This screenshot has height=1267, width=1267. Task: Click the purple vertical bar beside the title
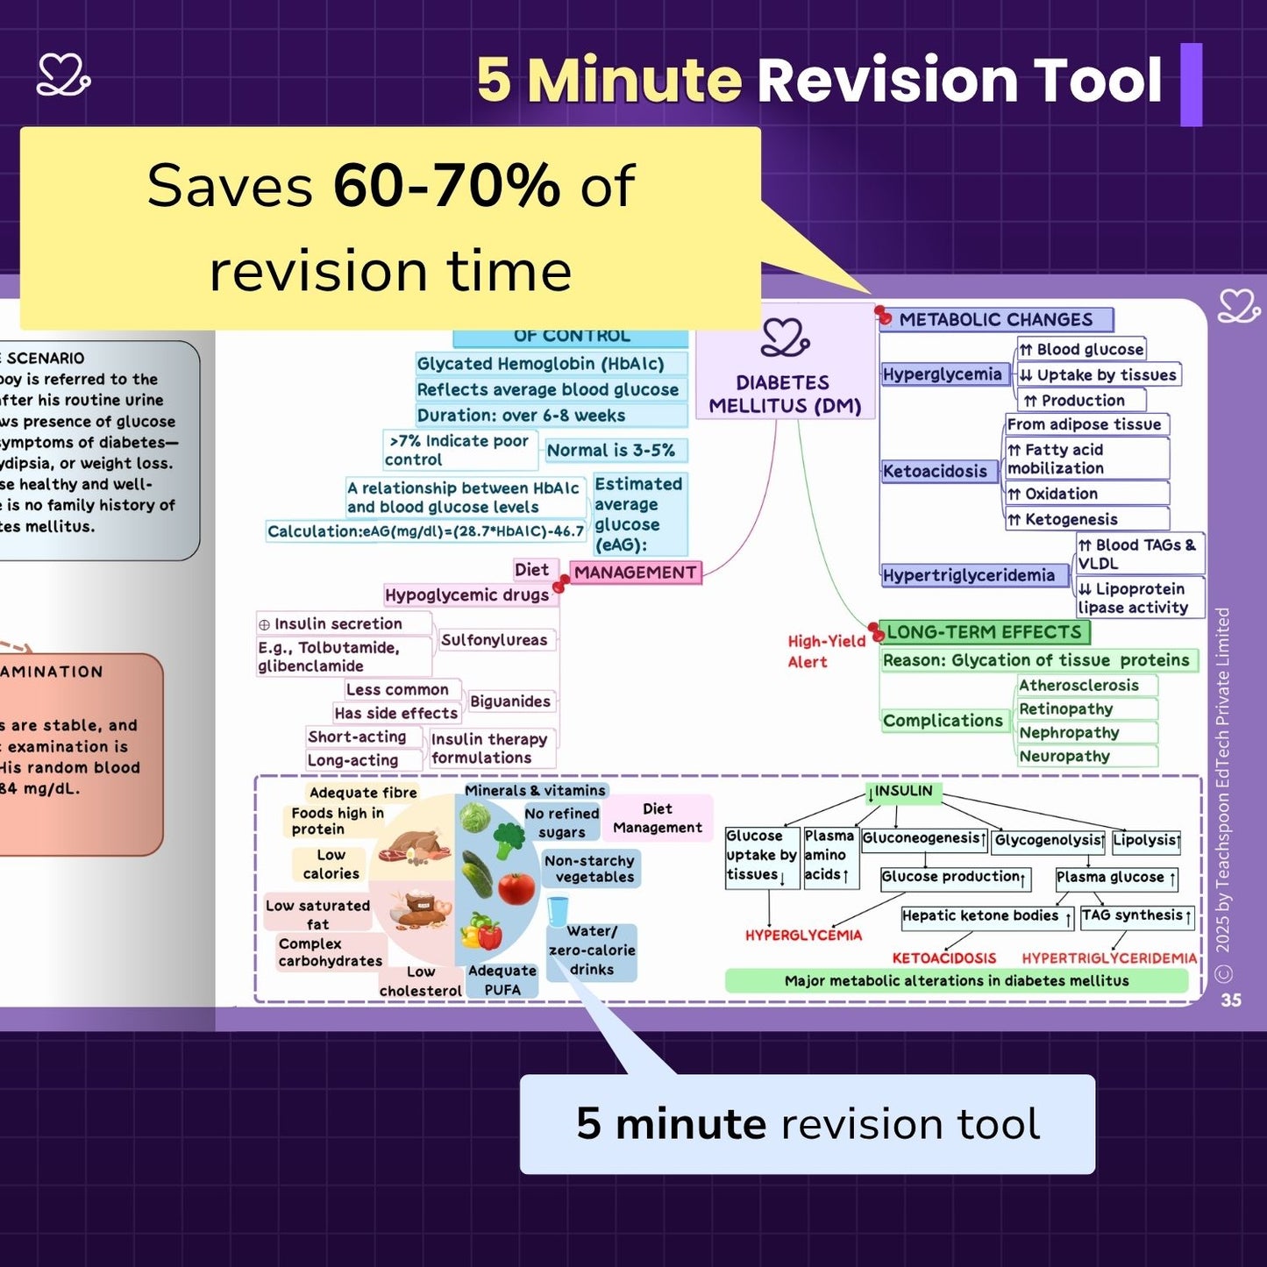(x=1191, y=84)
